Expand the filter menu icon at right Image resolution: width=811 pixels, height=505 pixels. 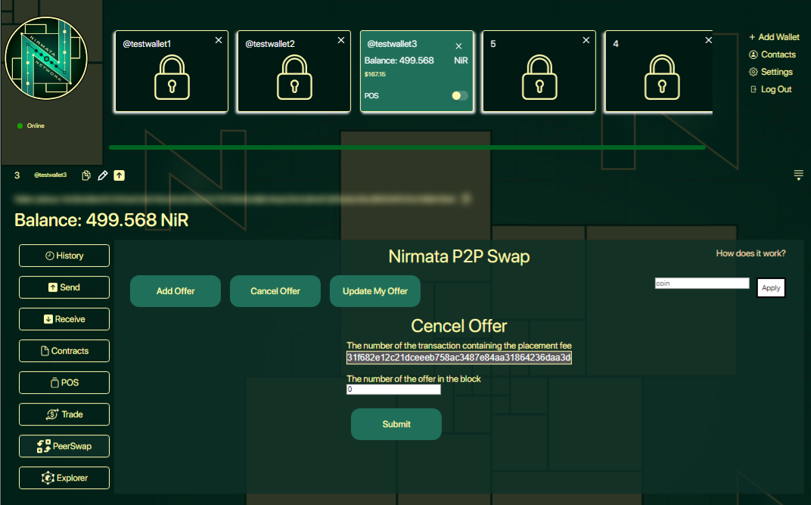point(798,175)
